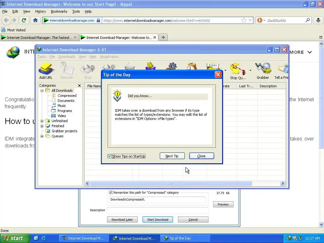
Task: Close the 'Welcome to...' browser tab
Action: tap(155, 37)
